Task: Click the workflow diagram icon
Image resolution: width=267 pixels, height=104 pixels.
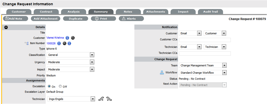Action: (162, 73)
